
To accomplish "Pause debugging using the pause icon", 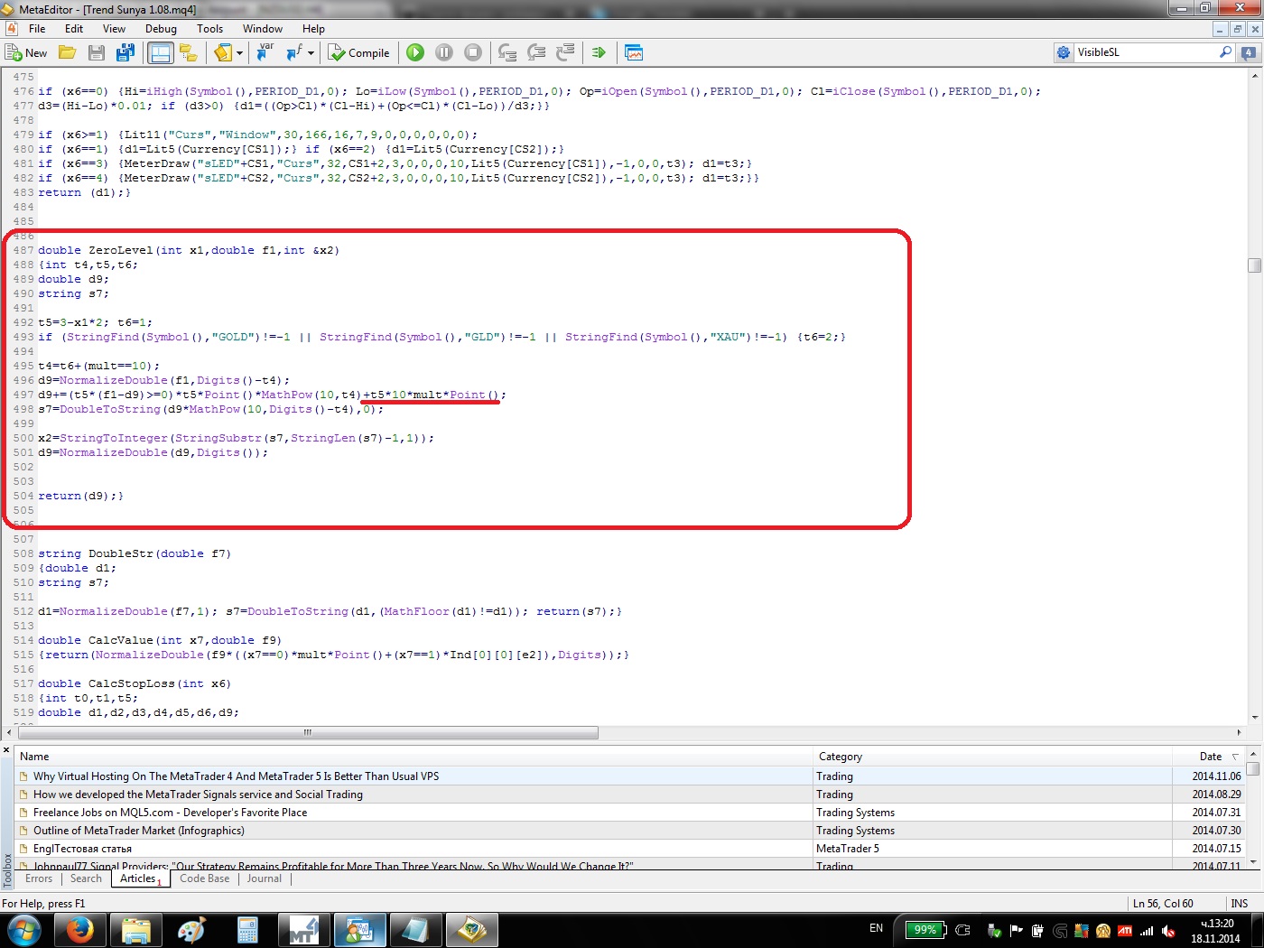I will pos(444,52).
